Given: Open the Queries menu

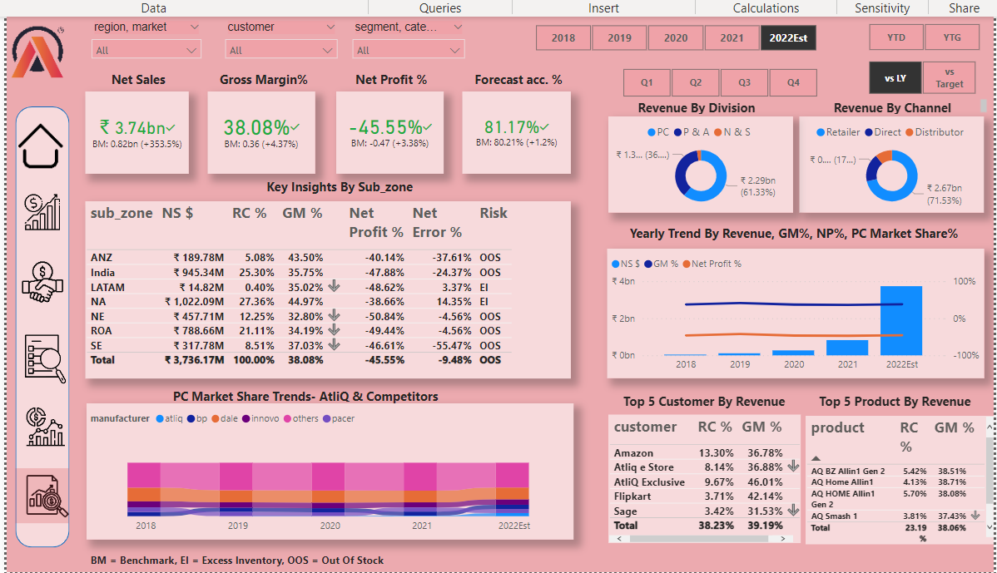Looking at the screenshot, I should click(440, 8).
